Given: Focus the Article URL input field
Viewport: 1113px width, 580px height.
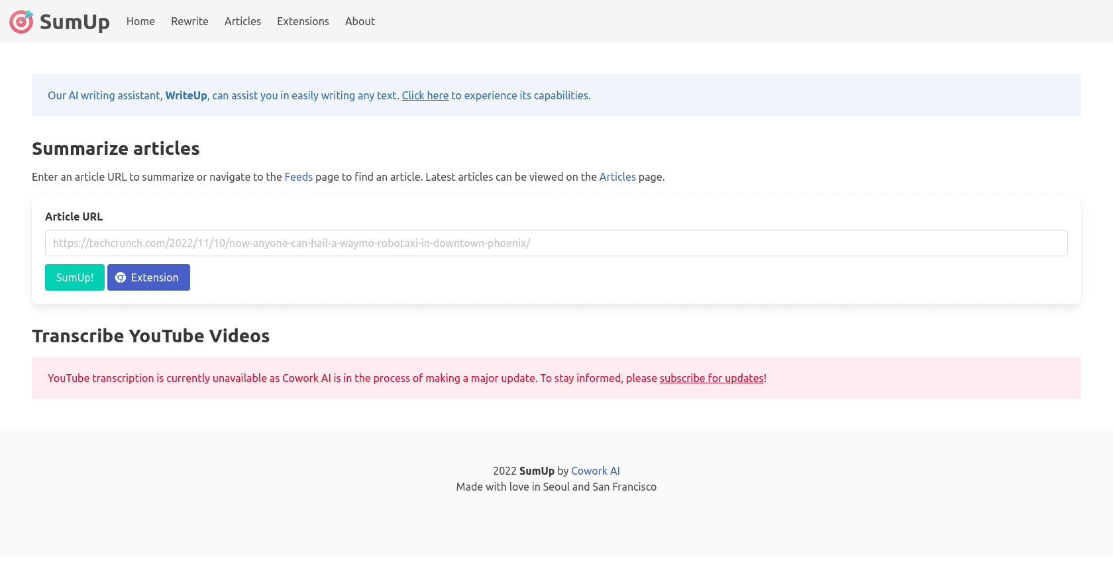Looking at the screenshot, I should pos(556,243).
